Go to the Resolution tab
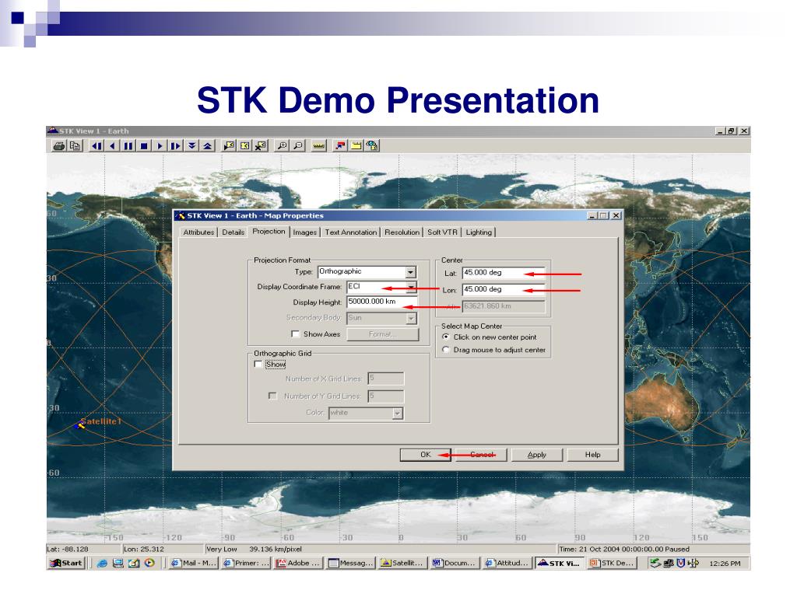Screen dimensions: 797x597 tap(402, 232)
